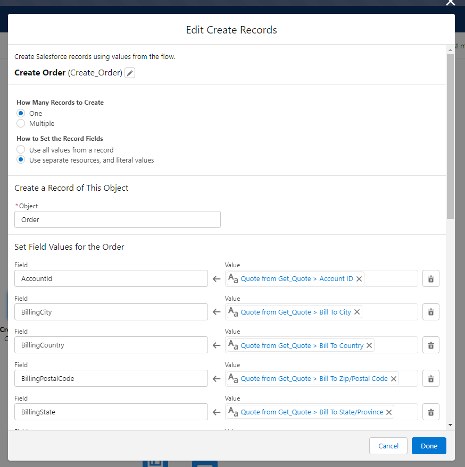The image size is (465, 467).
Task: Open the BillingState field picker
Action: (111, 412)
